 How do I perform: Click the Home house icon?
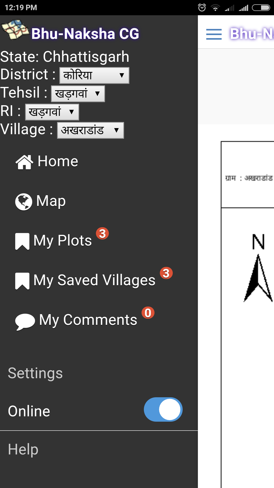coord(24,162)
